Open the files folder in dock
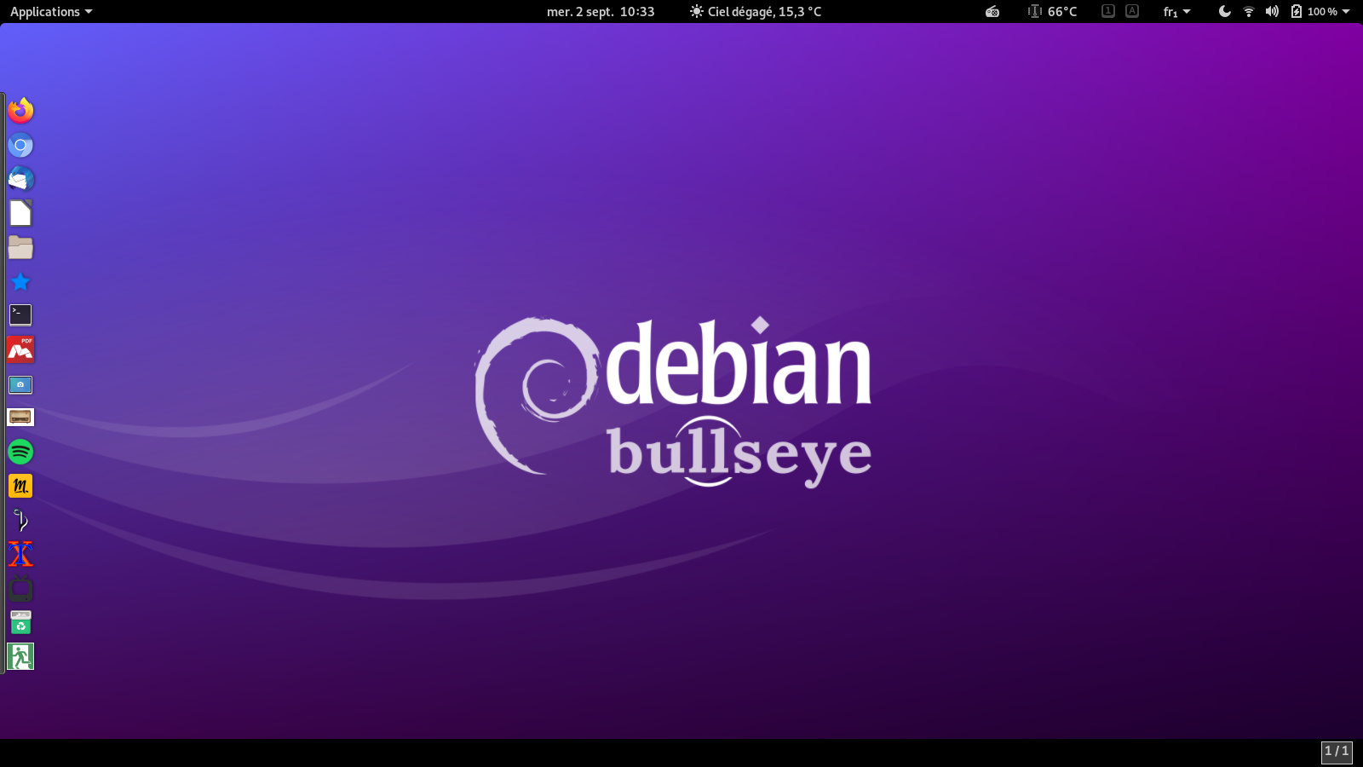 click(20, 247)
